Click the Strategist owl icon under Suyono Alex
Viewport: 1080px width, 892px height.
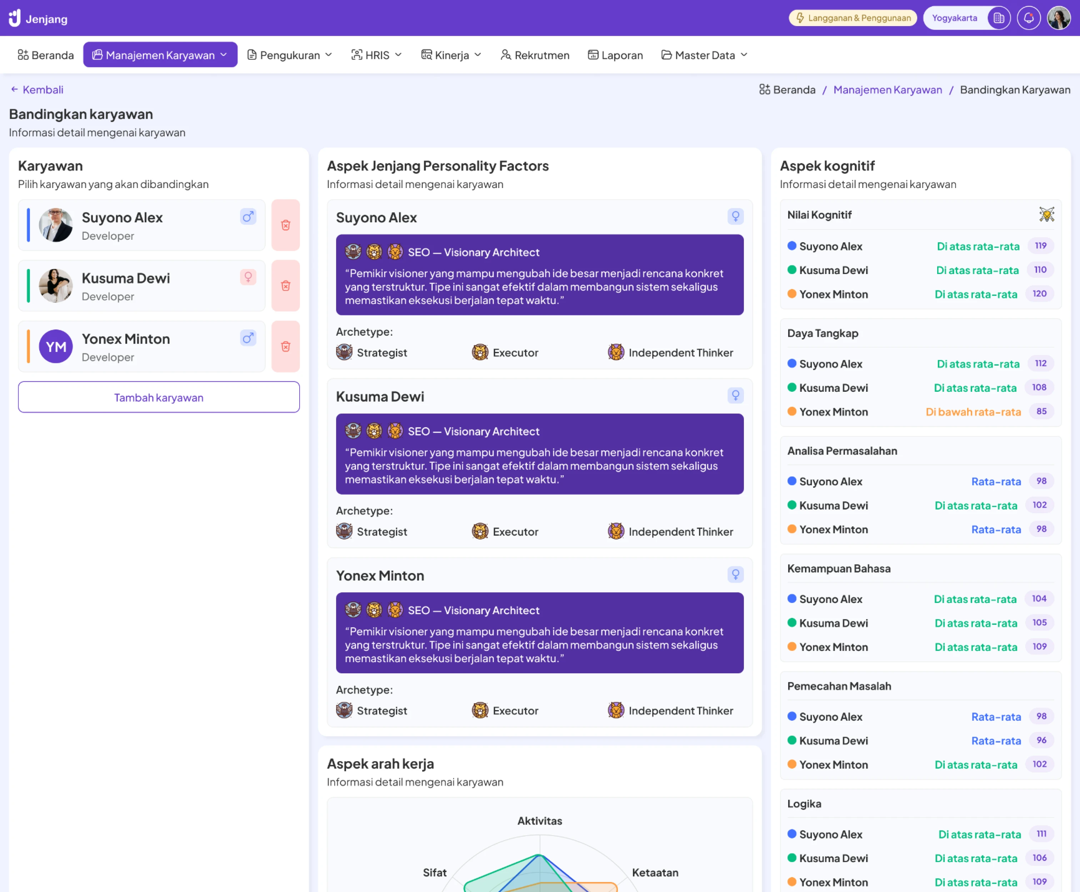coord(344,353)
